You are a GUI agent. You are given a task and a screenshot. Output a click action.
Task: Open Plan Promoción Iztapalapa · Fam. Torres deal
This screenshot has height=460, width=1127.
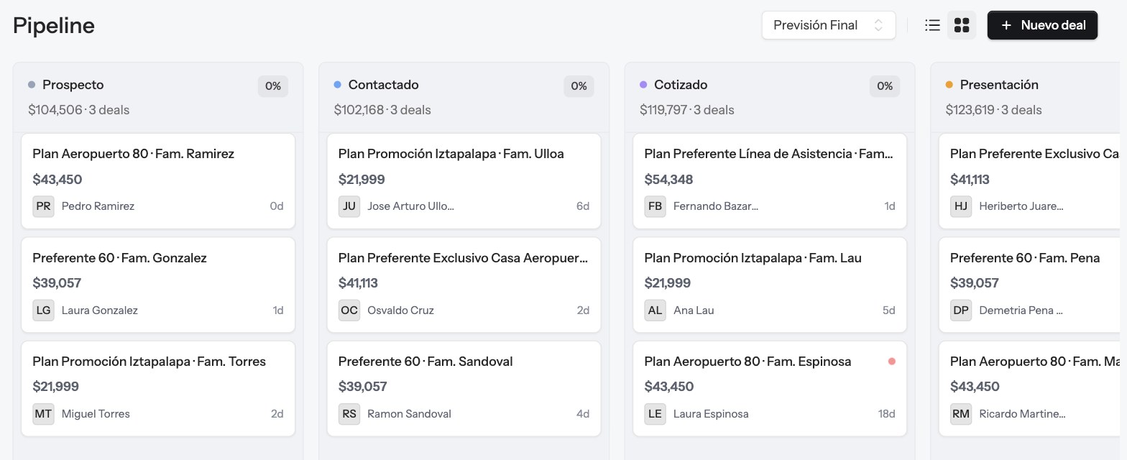158,388
